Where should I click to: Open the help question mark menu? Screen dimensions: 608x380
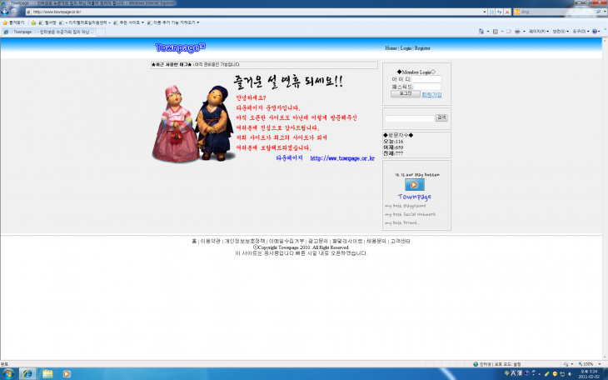coord(596,32)
